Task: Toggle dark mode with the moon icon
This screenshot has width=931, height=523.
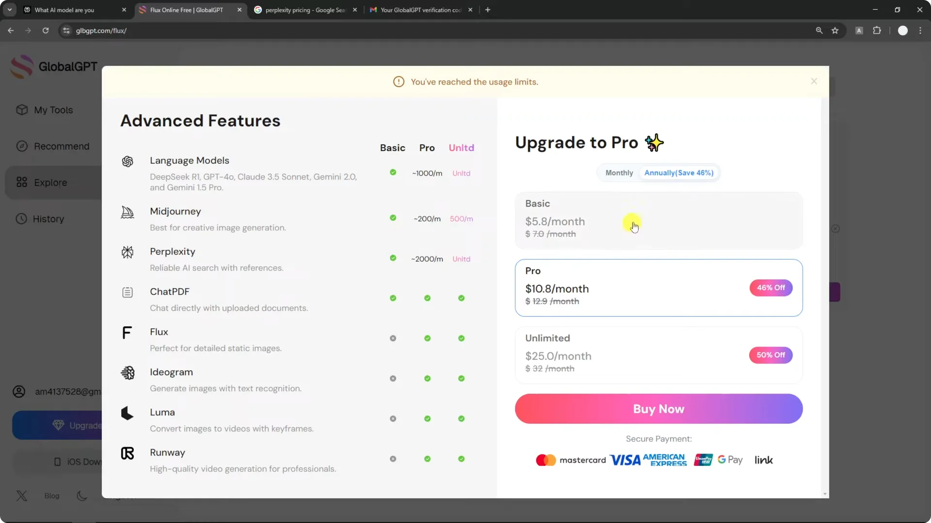Action: 81,495
